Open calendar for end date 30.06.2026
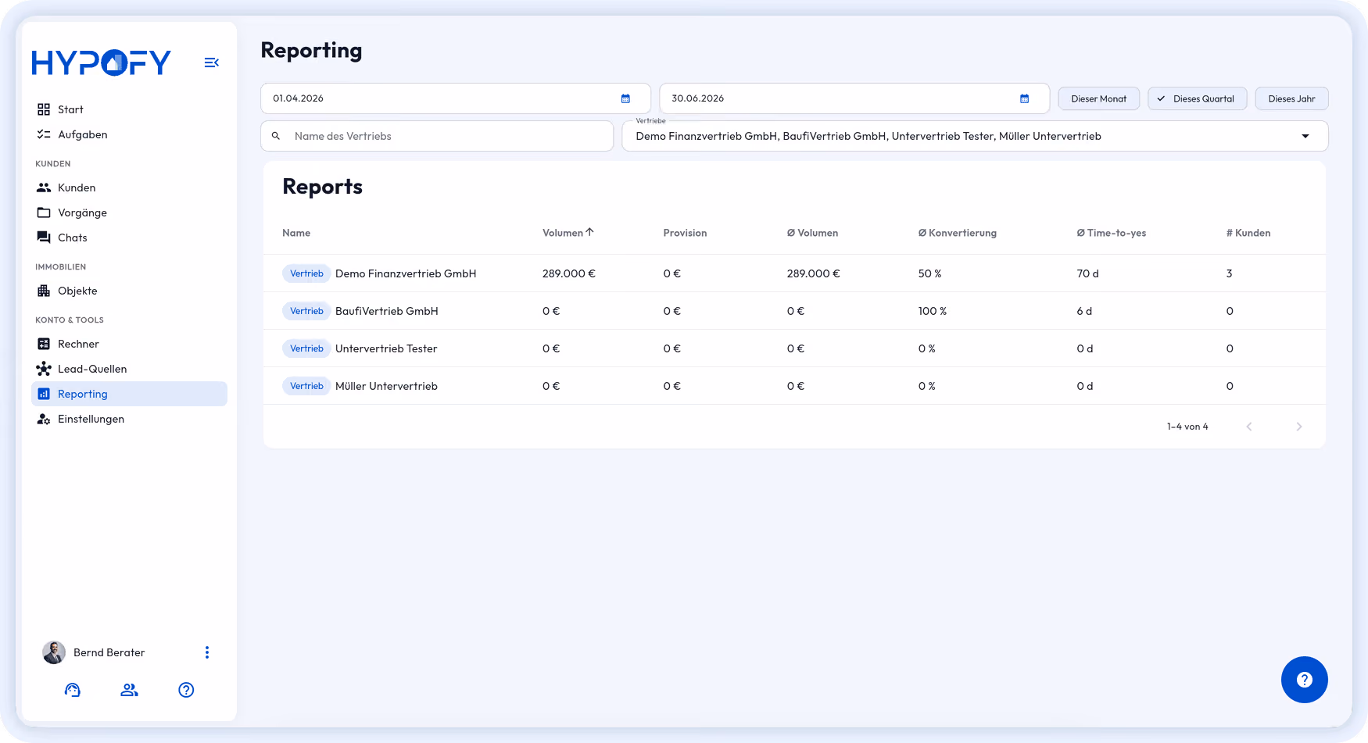Screen dimensions: 1368x743 pos(1024,98)
